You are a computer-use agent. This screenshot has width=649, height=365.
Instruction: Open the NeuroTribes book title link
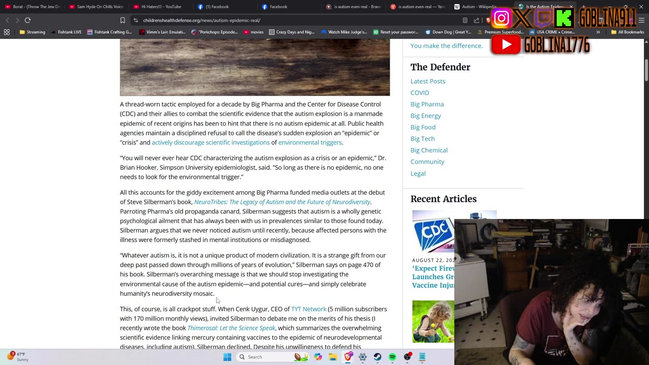click(282, 202)
